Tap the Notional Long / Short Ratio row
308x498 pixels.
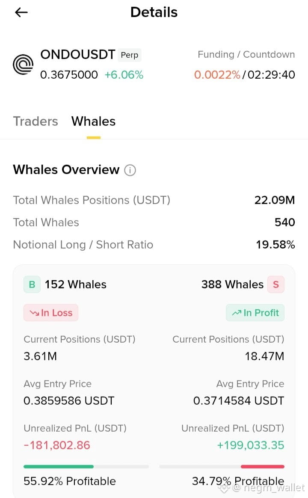coord(154,245)
